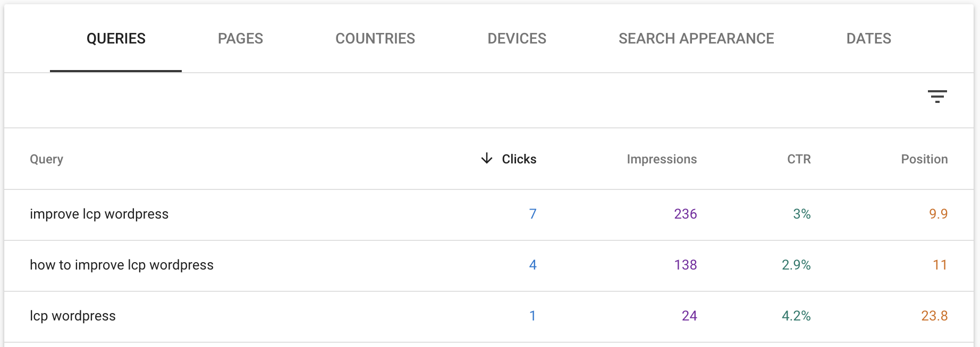Open query 'how to improve lcp wordpress'
The width and height of the screenshot is (980, 347).
pos(122,265)
